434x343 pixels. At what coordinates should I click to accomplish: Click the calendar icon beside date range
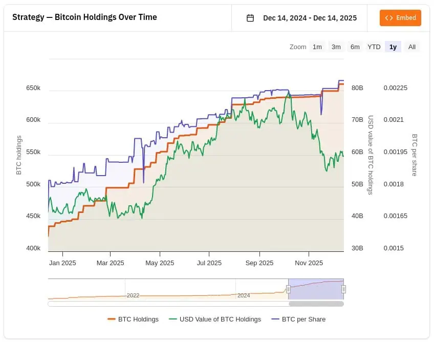click(x=250, y=18)
